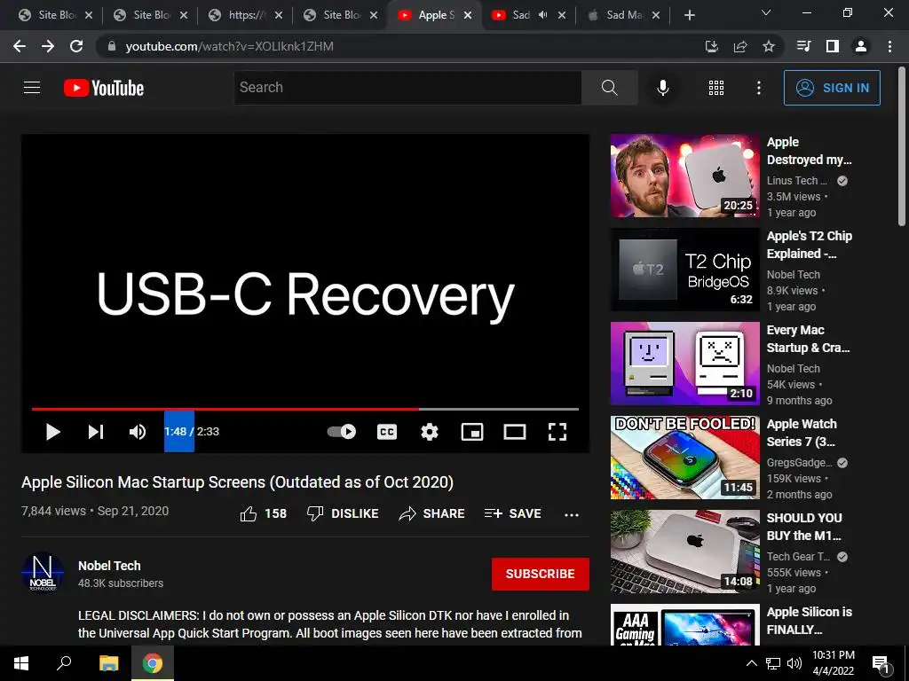909x681 pixels.
Task: Play the video
Action: pos(52,432)
